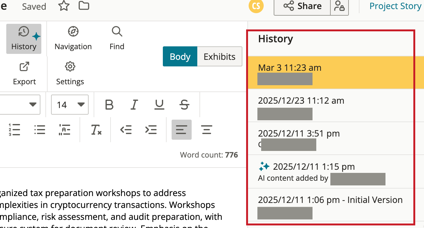This screenshot has width=424, height=228.
Task: Move document using the folder icon
Action: [84, 6]
